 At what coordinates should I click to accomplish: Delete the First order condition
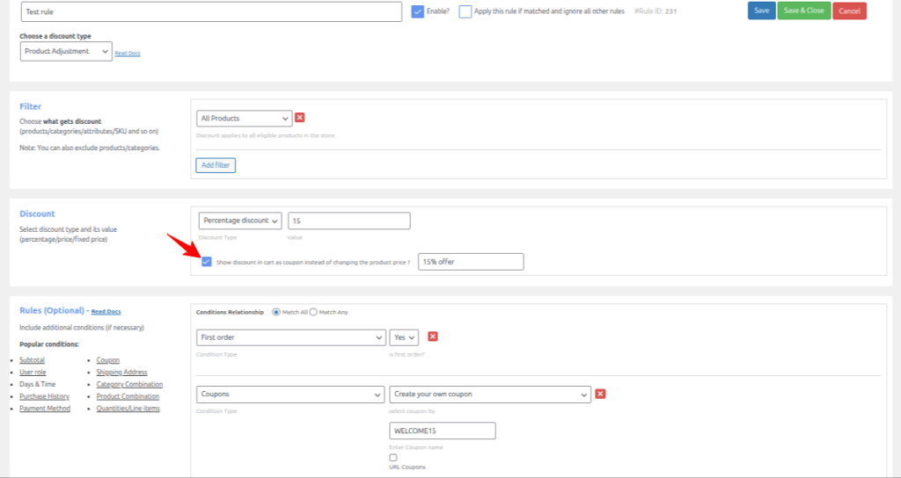point(433,337)
